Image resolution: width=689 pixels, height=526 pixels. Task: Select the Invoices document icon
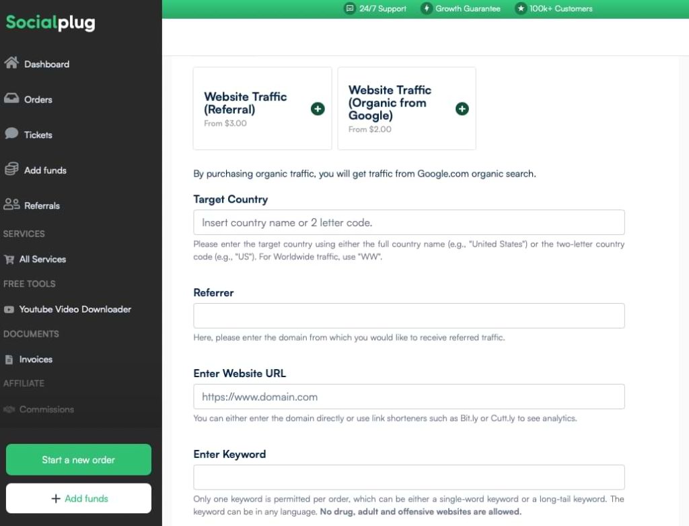[12, 359]
